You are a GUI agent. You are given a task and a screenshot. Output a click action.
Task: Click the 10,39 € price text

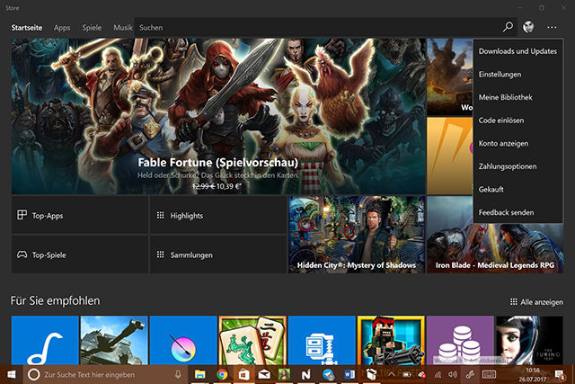(228, 186)
